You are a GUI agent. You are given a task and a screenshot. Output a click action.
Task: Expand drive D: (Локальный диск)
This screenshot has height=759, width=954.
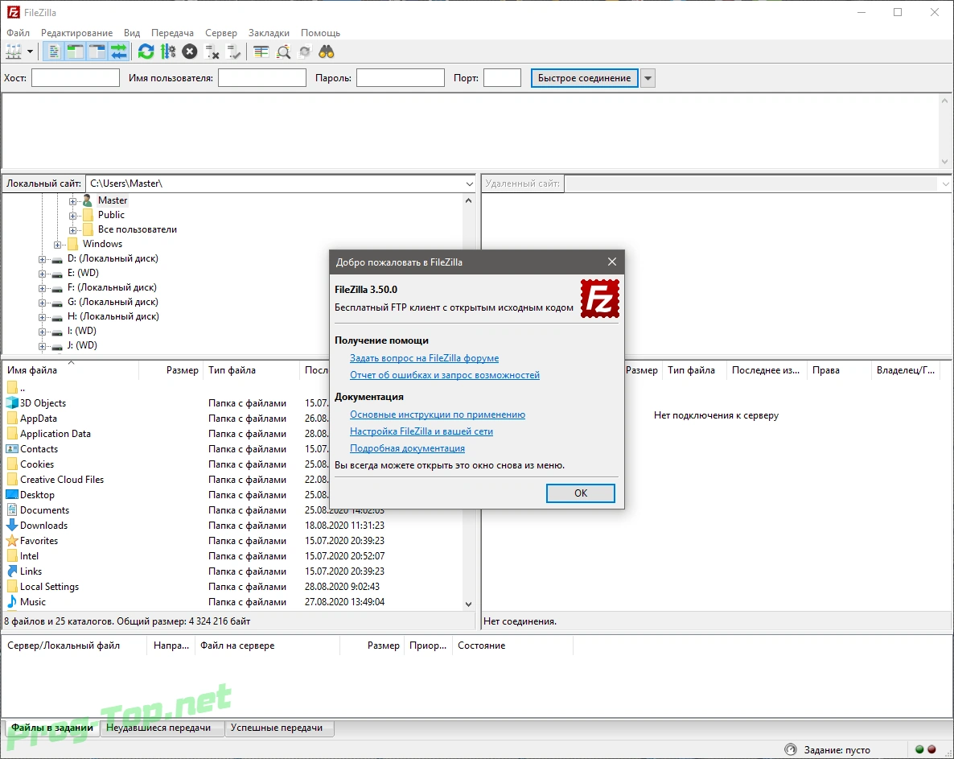click(x=42, y=259)
